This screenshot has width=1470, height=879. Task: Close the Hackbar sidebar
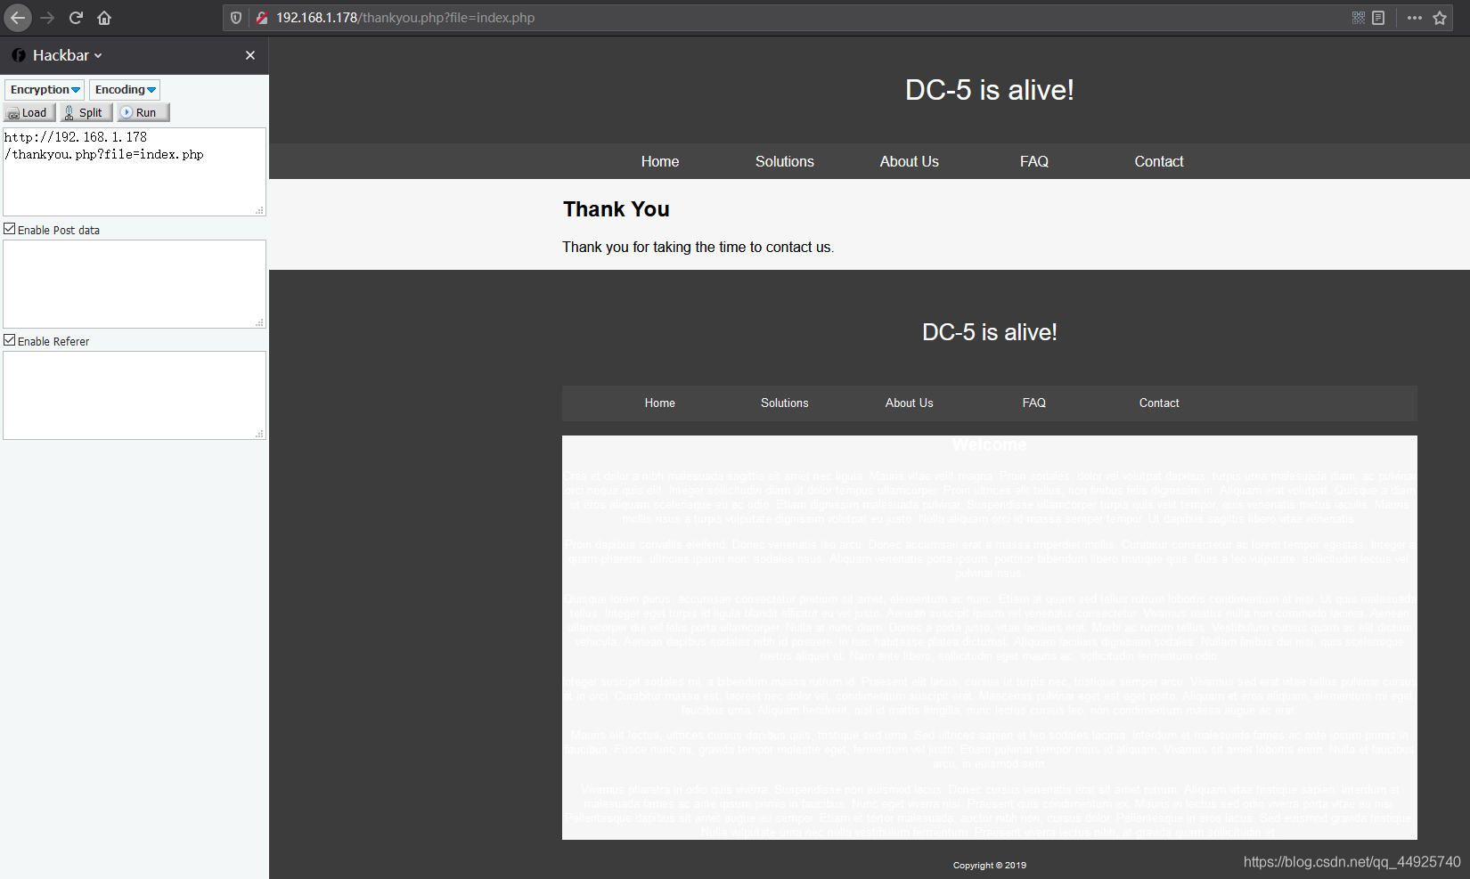pyautogui.click(x=250, y=55)
